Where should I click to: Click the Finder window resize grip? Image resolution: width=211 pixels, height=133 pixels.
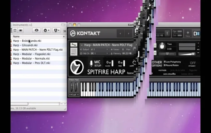point(65,109)
